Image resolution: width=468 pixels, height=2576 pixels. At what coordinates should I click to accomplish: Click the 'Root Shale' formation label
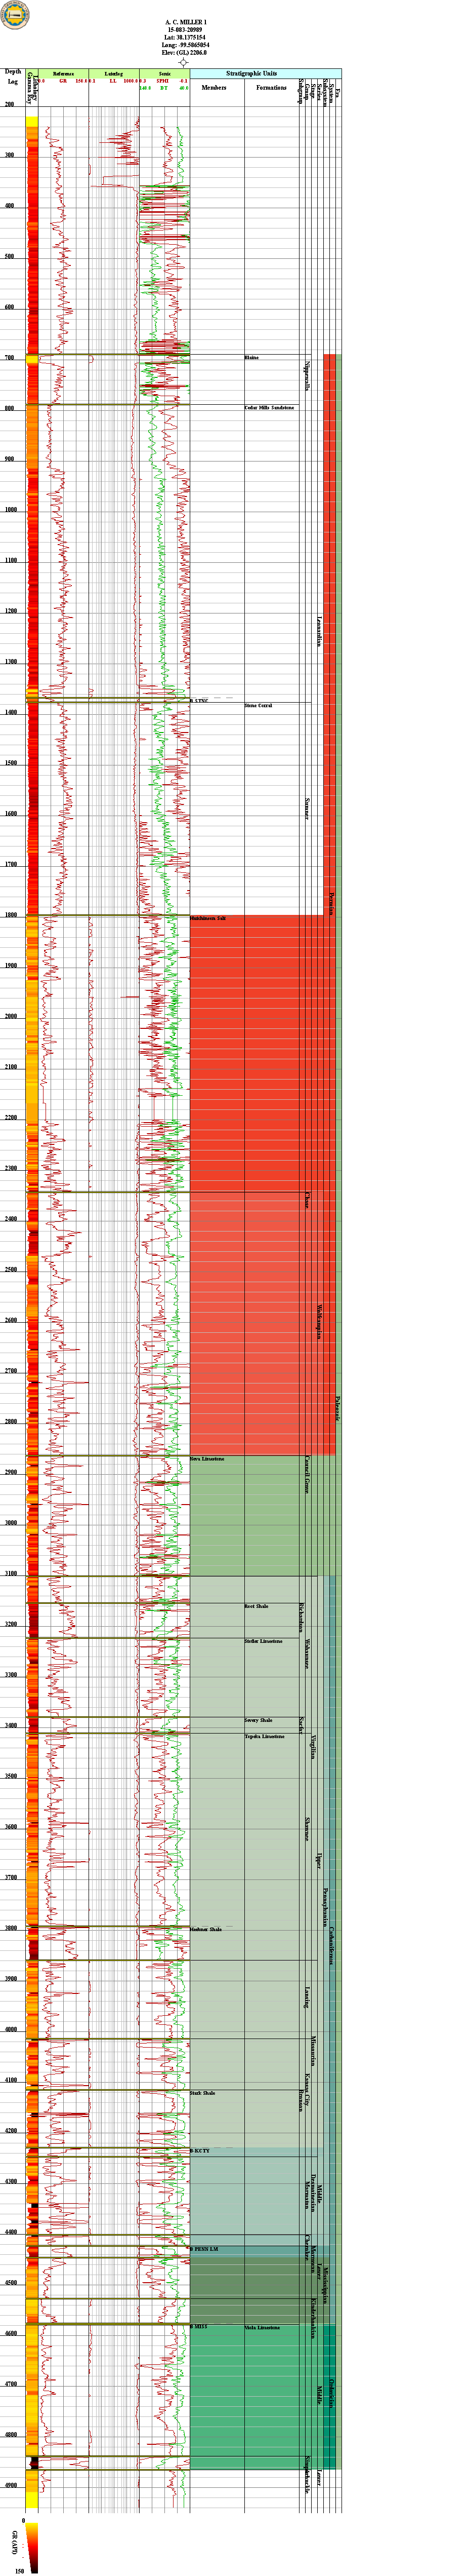(x=257, y=1606)
